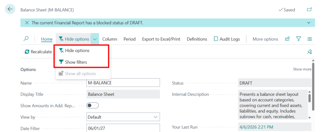Toggle Show Amounts in Add. Rep. switch

[93, 106]
